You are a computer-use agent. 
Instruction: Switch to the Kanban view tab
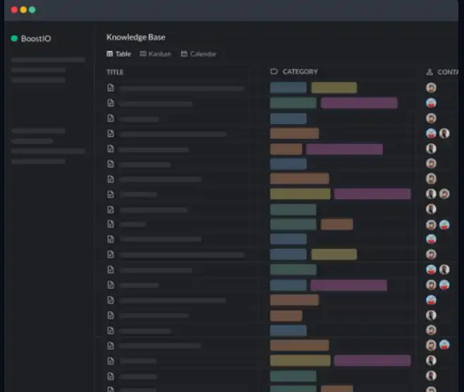tap(155, 54)
